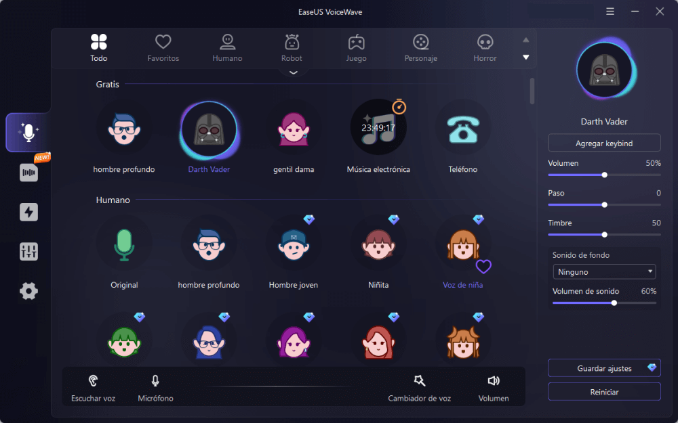This screenshot has width=678, height=423.
Task: Select the pigtails girl voice avatar
Action: coord(463,341)
